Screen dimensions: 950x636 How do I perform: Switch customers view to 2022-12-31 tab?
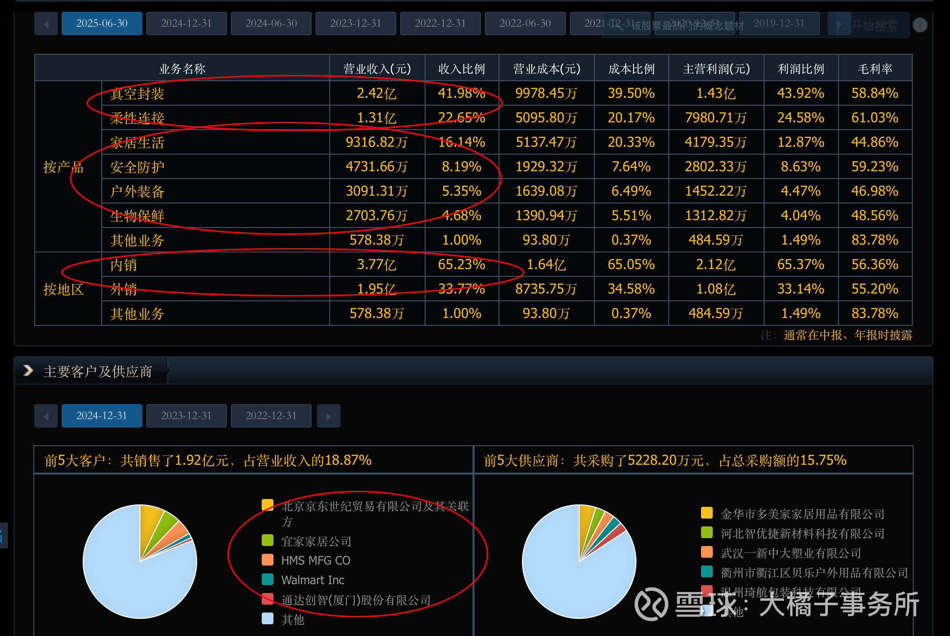coord(271,416)
